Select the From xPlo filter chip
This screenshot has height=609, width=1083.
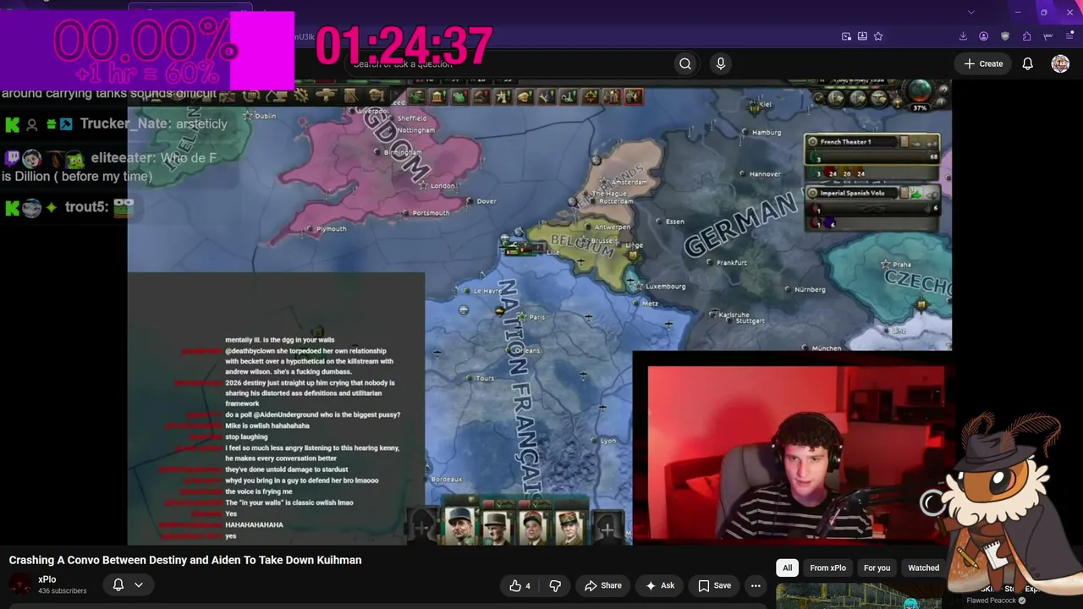click(827, 568)
